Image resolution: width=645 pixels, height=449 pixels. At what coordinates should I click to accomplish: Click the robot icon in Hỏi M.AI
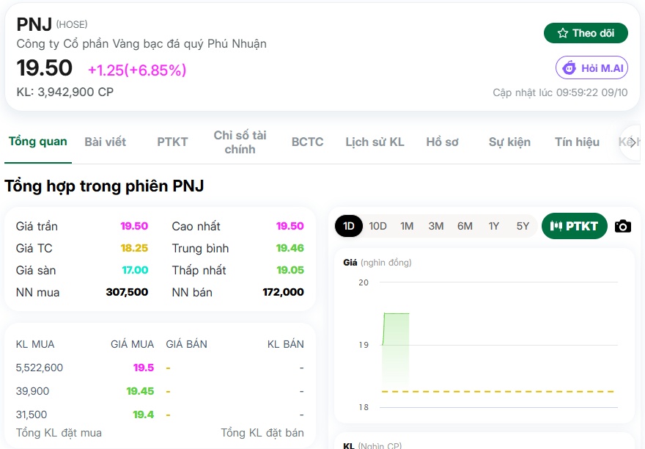570,67
